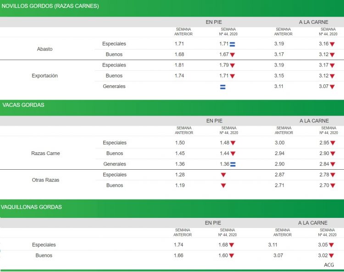
Task: Click the red arrow beside 1.79 in Exportación Especiales
Action: click(x=232, y=66)
